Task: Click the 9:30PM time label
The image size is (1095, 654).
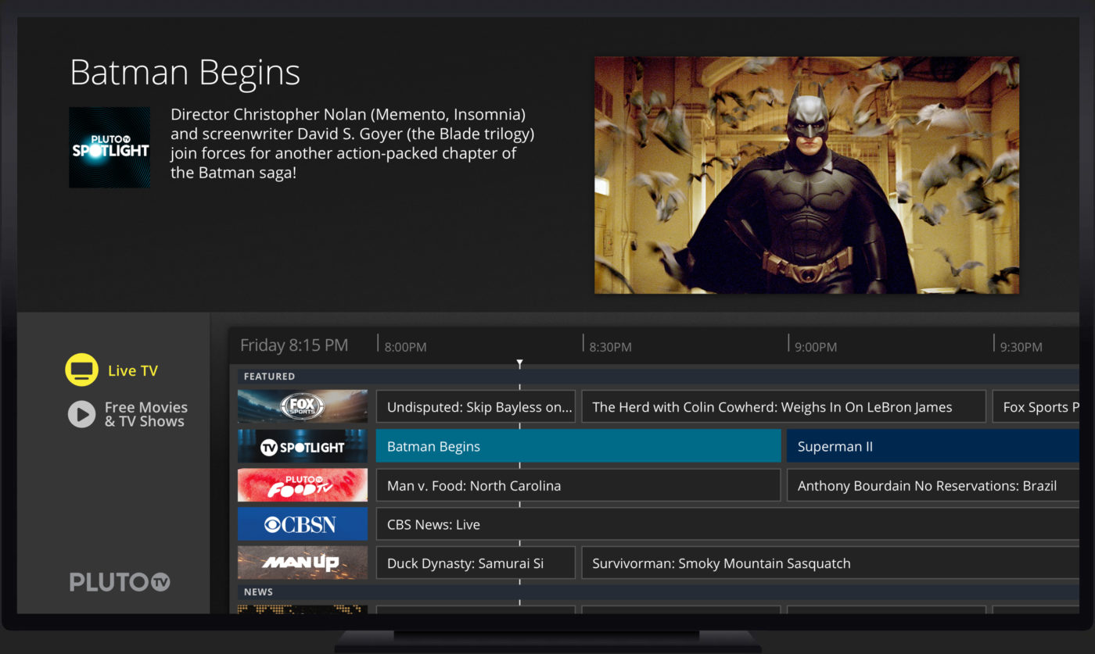Action: click(x=1021, y=347)
